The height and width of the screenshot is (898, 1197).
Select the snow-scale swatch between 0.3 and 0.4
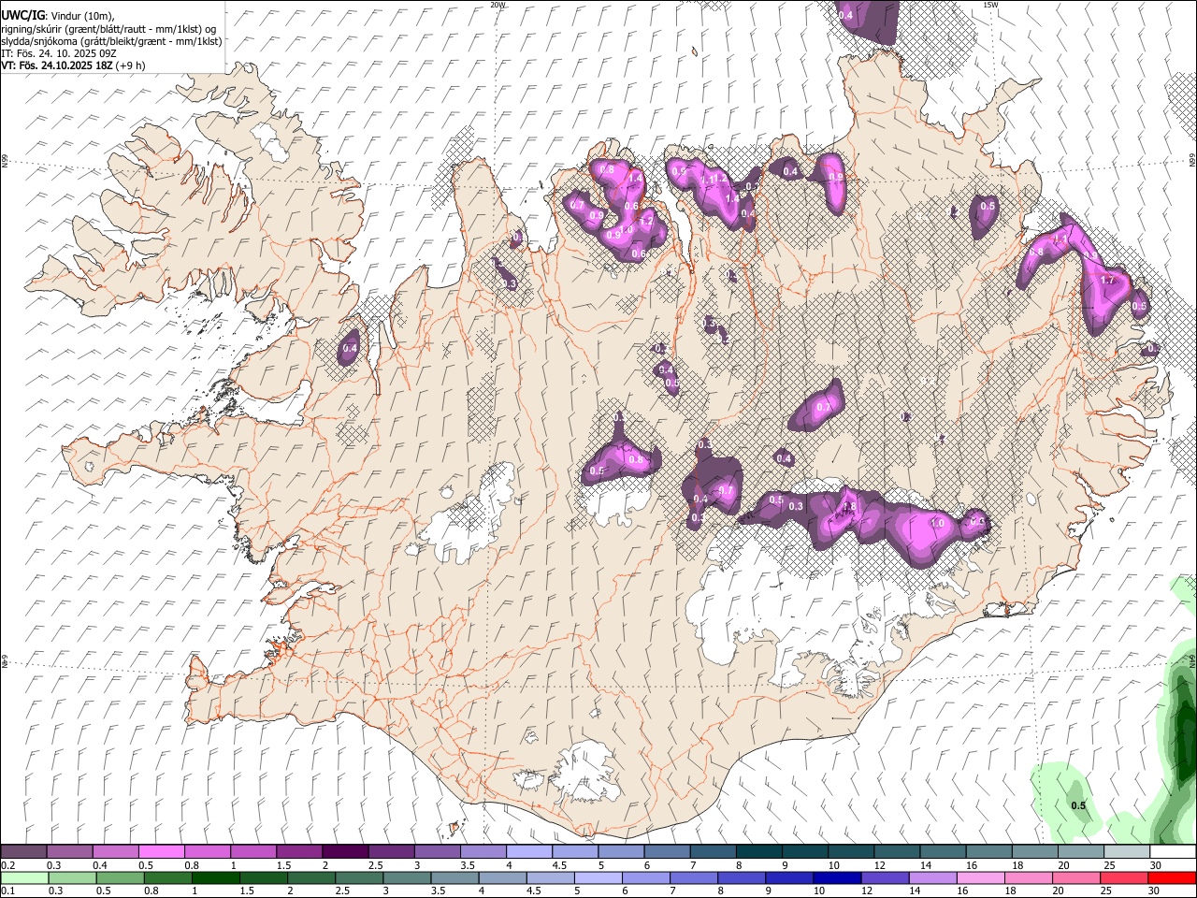(69, 852)
